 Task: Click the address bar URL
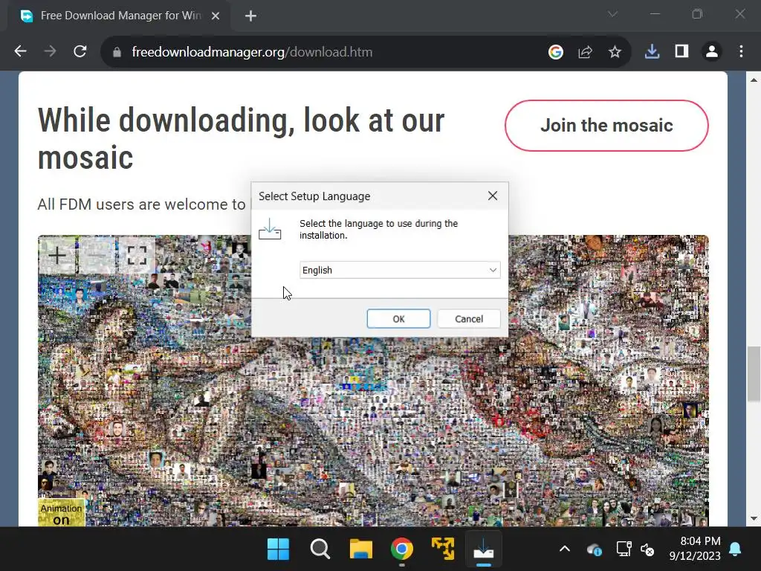coord(252,52)
